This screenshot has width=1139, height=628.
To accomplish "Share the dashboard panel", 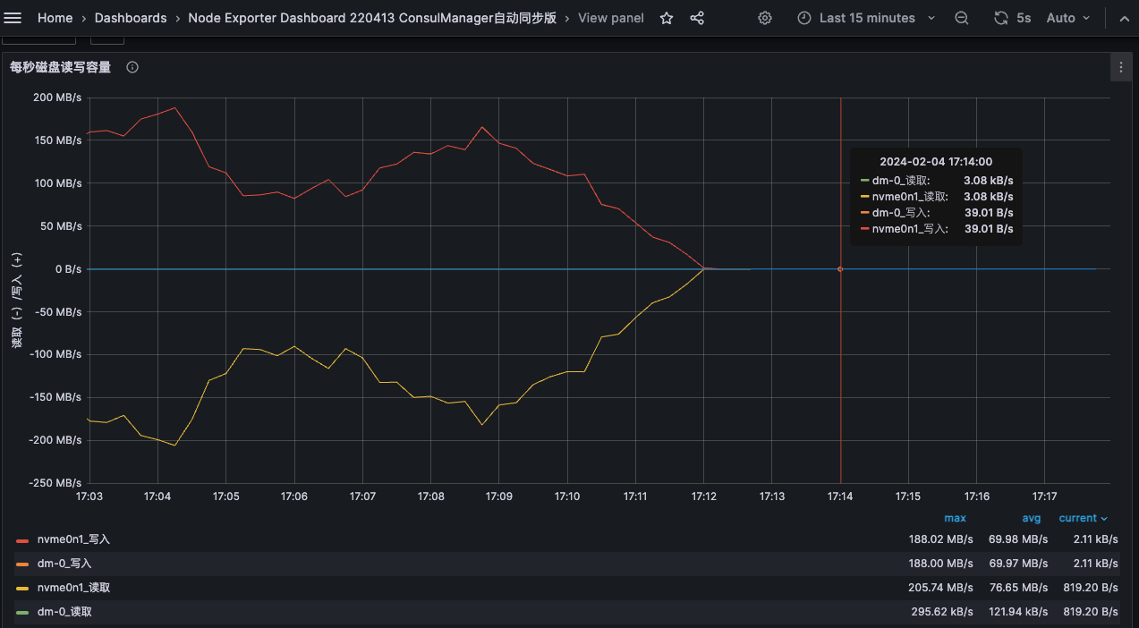I will (x=697, y=18).
